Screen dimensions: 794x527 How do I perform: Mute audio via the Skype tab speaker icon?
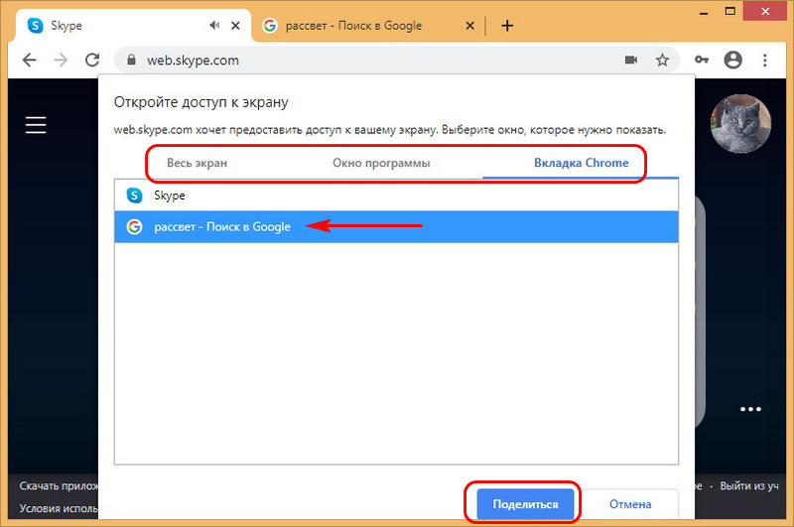(x=214, y=25)
